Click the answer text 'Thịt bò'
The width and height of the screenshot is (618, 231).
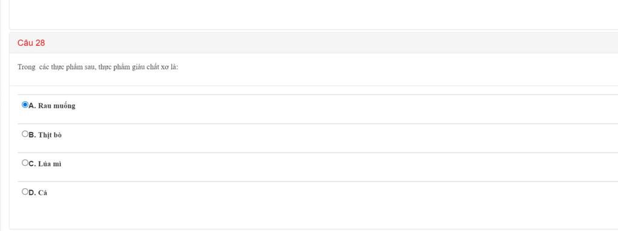tap(50, 135)
